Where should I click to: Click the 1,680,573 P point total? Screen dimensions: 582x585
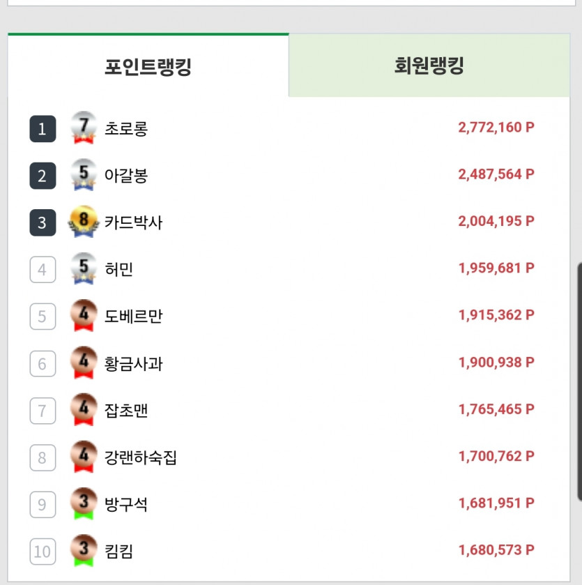tap(496, 550)
